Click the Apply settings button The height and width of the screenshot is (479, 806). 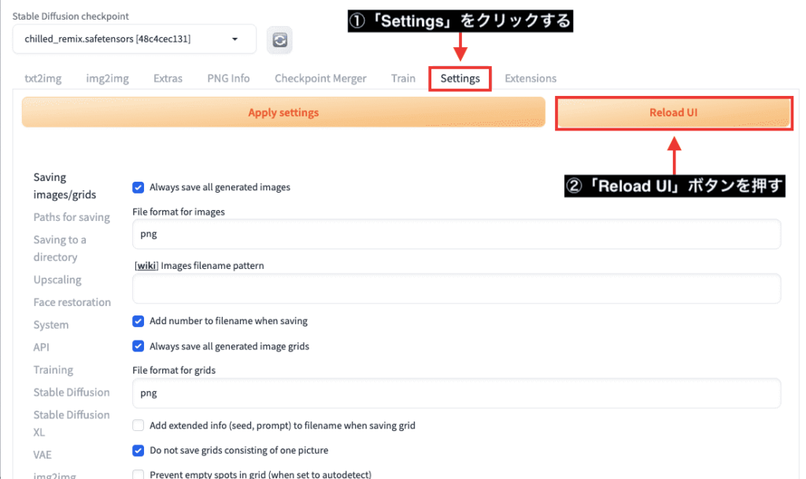pos(283,112)
